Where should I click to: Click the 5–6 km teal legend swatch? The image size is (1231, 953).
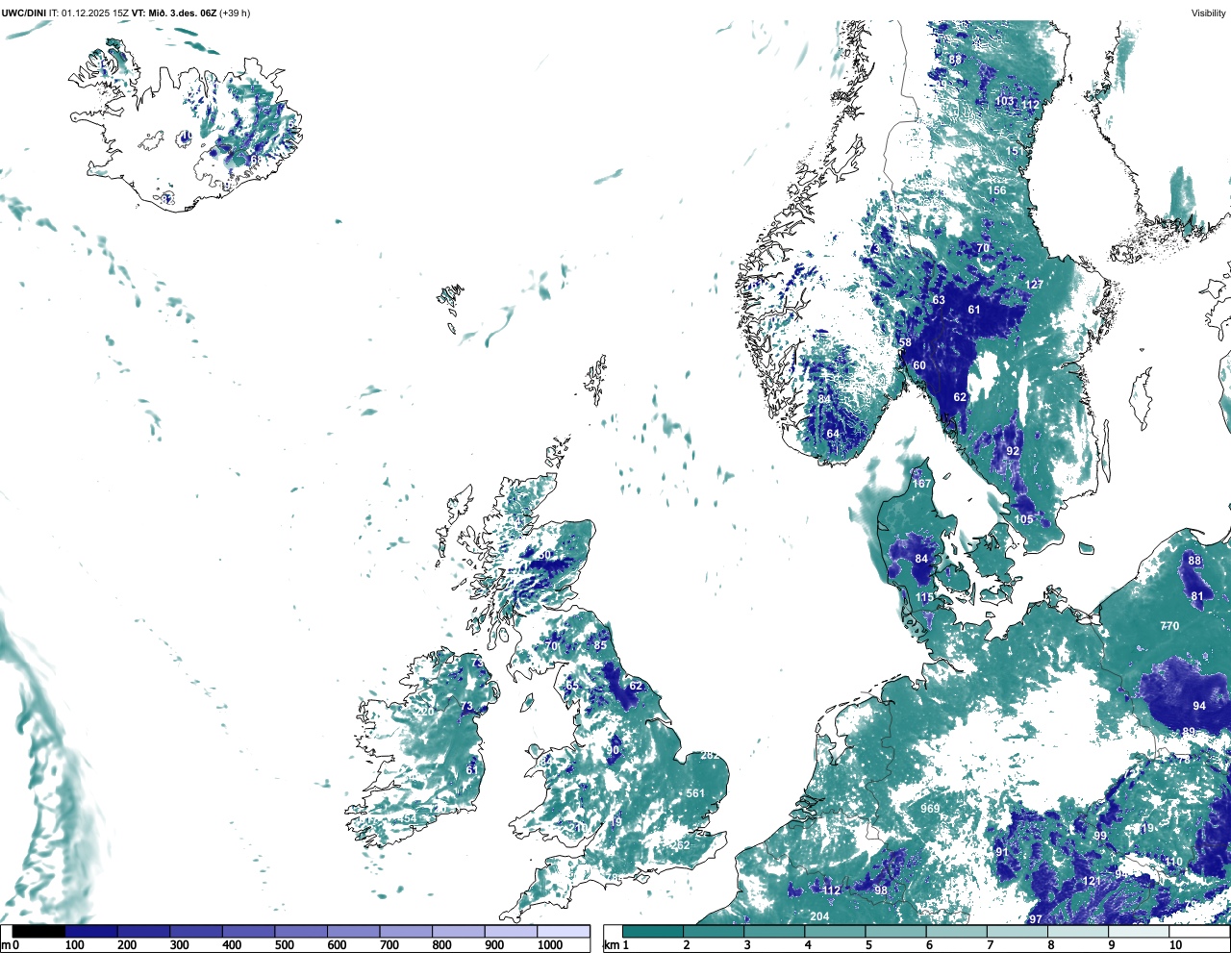[x=895, y=931]
